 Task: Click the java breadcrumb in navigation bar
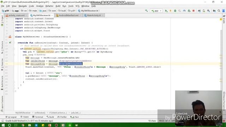pyautogui.click(x=43, y=11)
